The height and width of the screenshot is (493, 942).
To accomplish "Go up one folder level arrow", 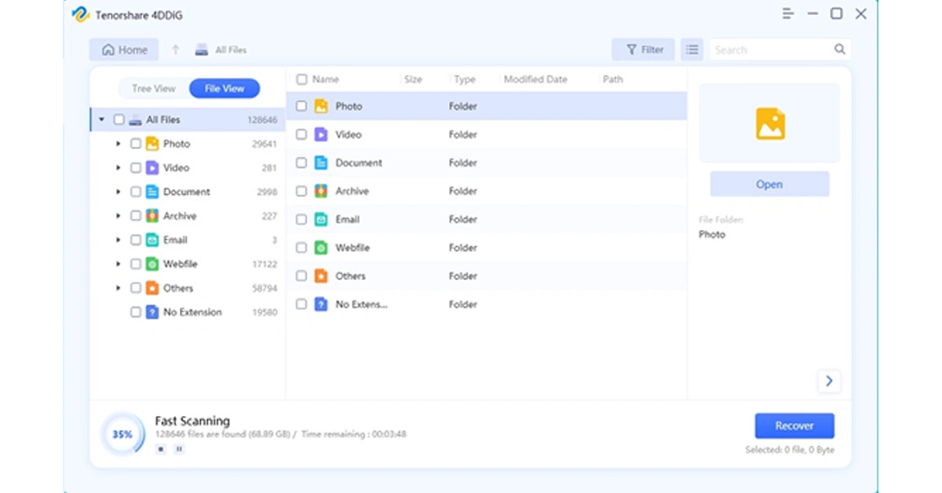I will coord(175,49).
